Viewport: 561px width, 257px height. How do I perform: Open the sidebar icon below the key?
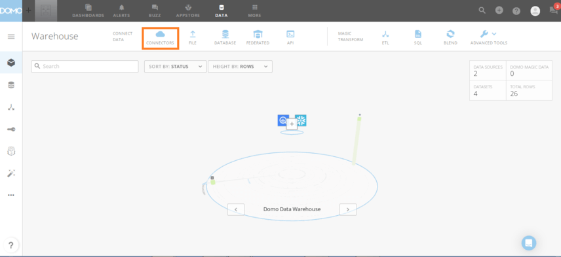pyautogui.click(x=11, y=151)
